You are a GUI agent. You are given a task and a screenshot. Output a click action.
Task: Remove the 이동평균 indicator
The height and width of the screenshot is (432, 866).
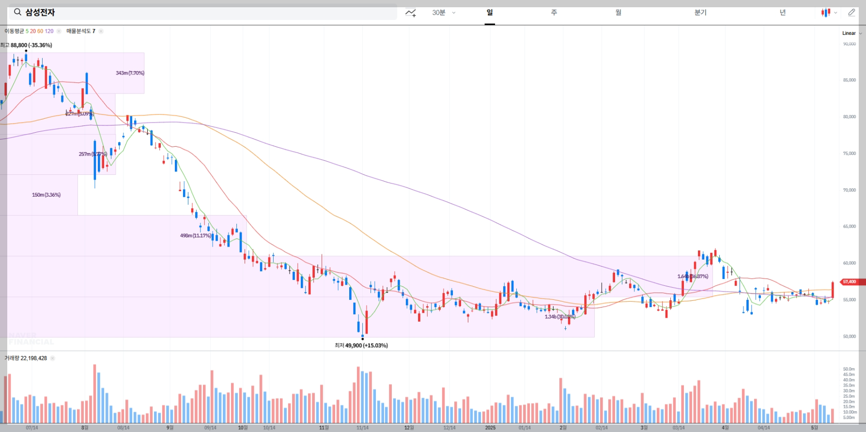pos(59,31)
